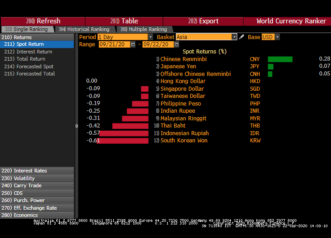Select Forecasted Spot in the left panel

35,66
